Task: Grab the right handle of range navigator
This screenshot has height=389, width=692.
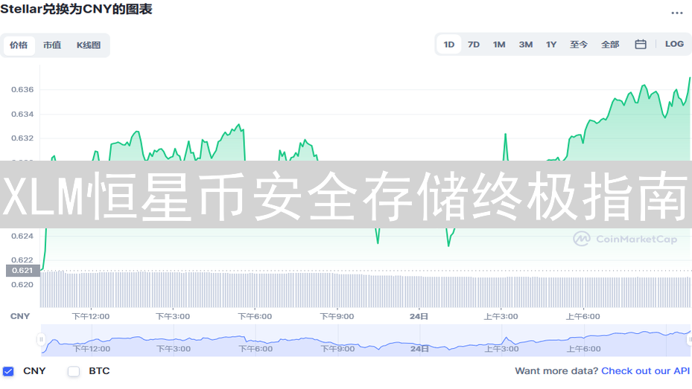Action: click(x=689, y=339)
